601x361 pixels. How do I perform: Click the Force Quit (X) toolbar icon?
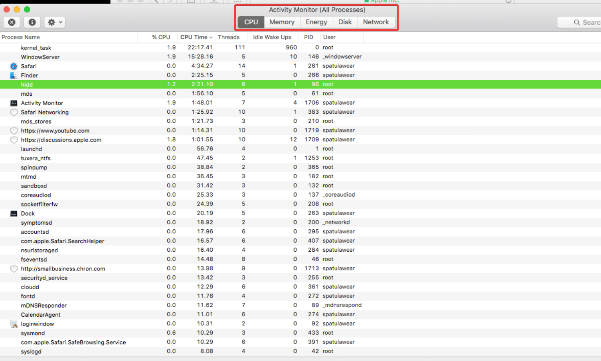click(12, 22)
